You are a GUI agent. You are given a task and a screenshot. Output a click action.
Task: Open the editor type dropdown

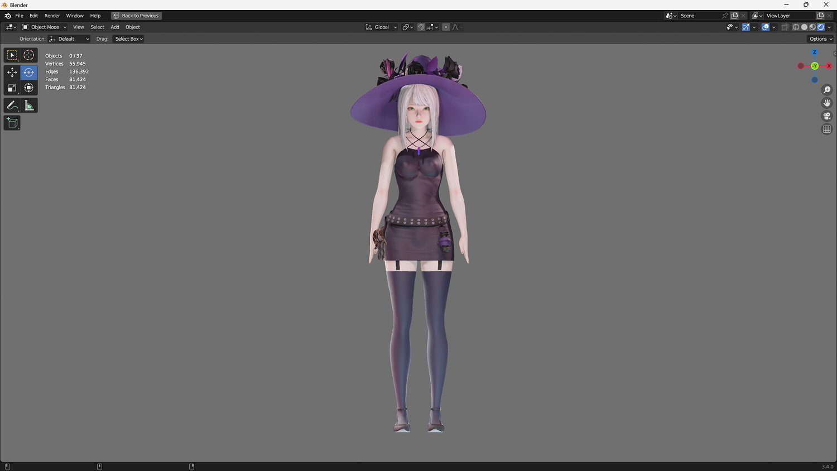tap(11, 27)
